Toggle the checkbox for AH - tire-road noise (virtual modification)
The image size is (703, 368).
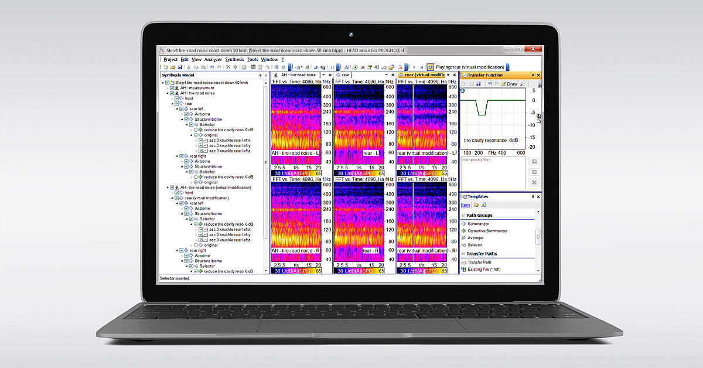pos(172,188)
